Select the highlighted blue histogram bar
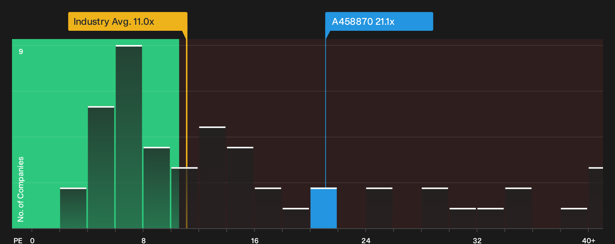The image size is (615, 244). click(324, 208)
